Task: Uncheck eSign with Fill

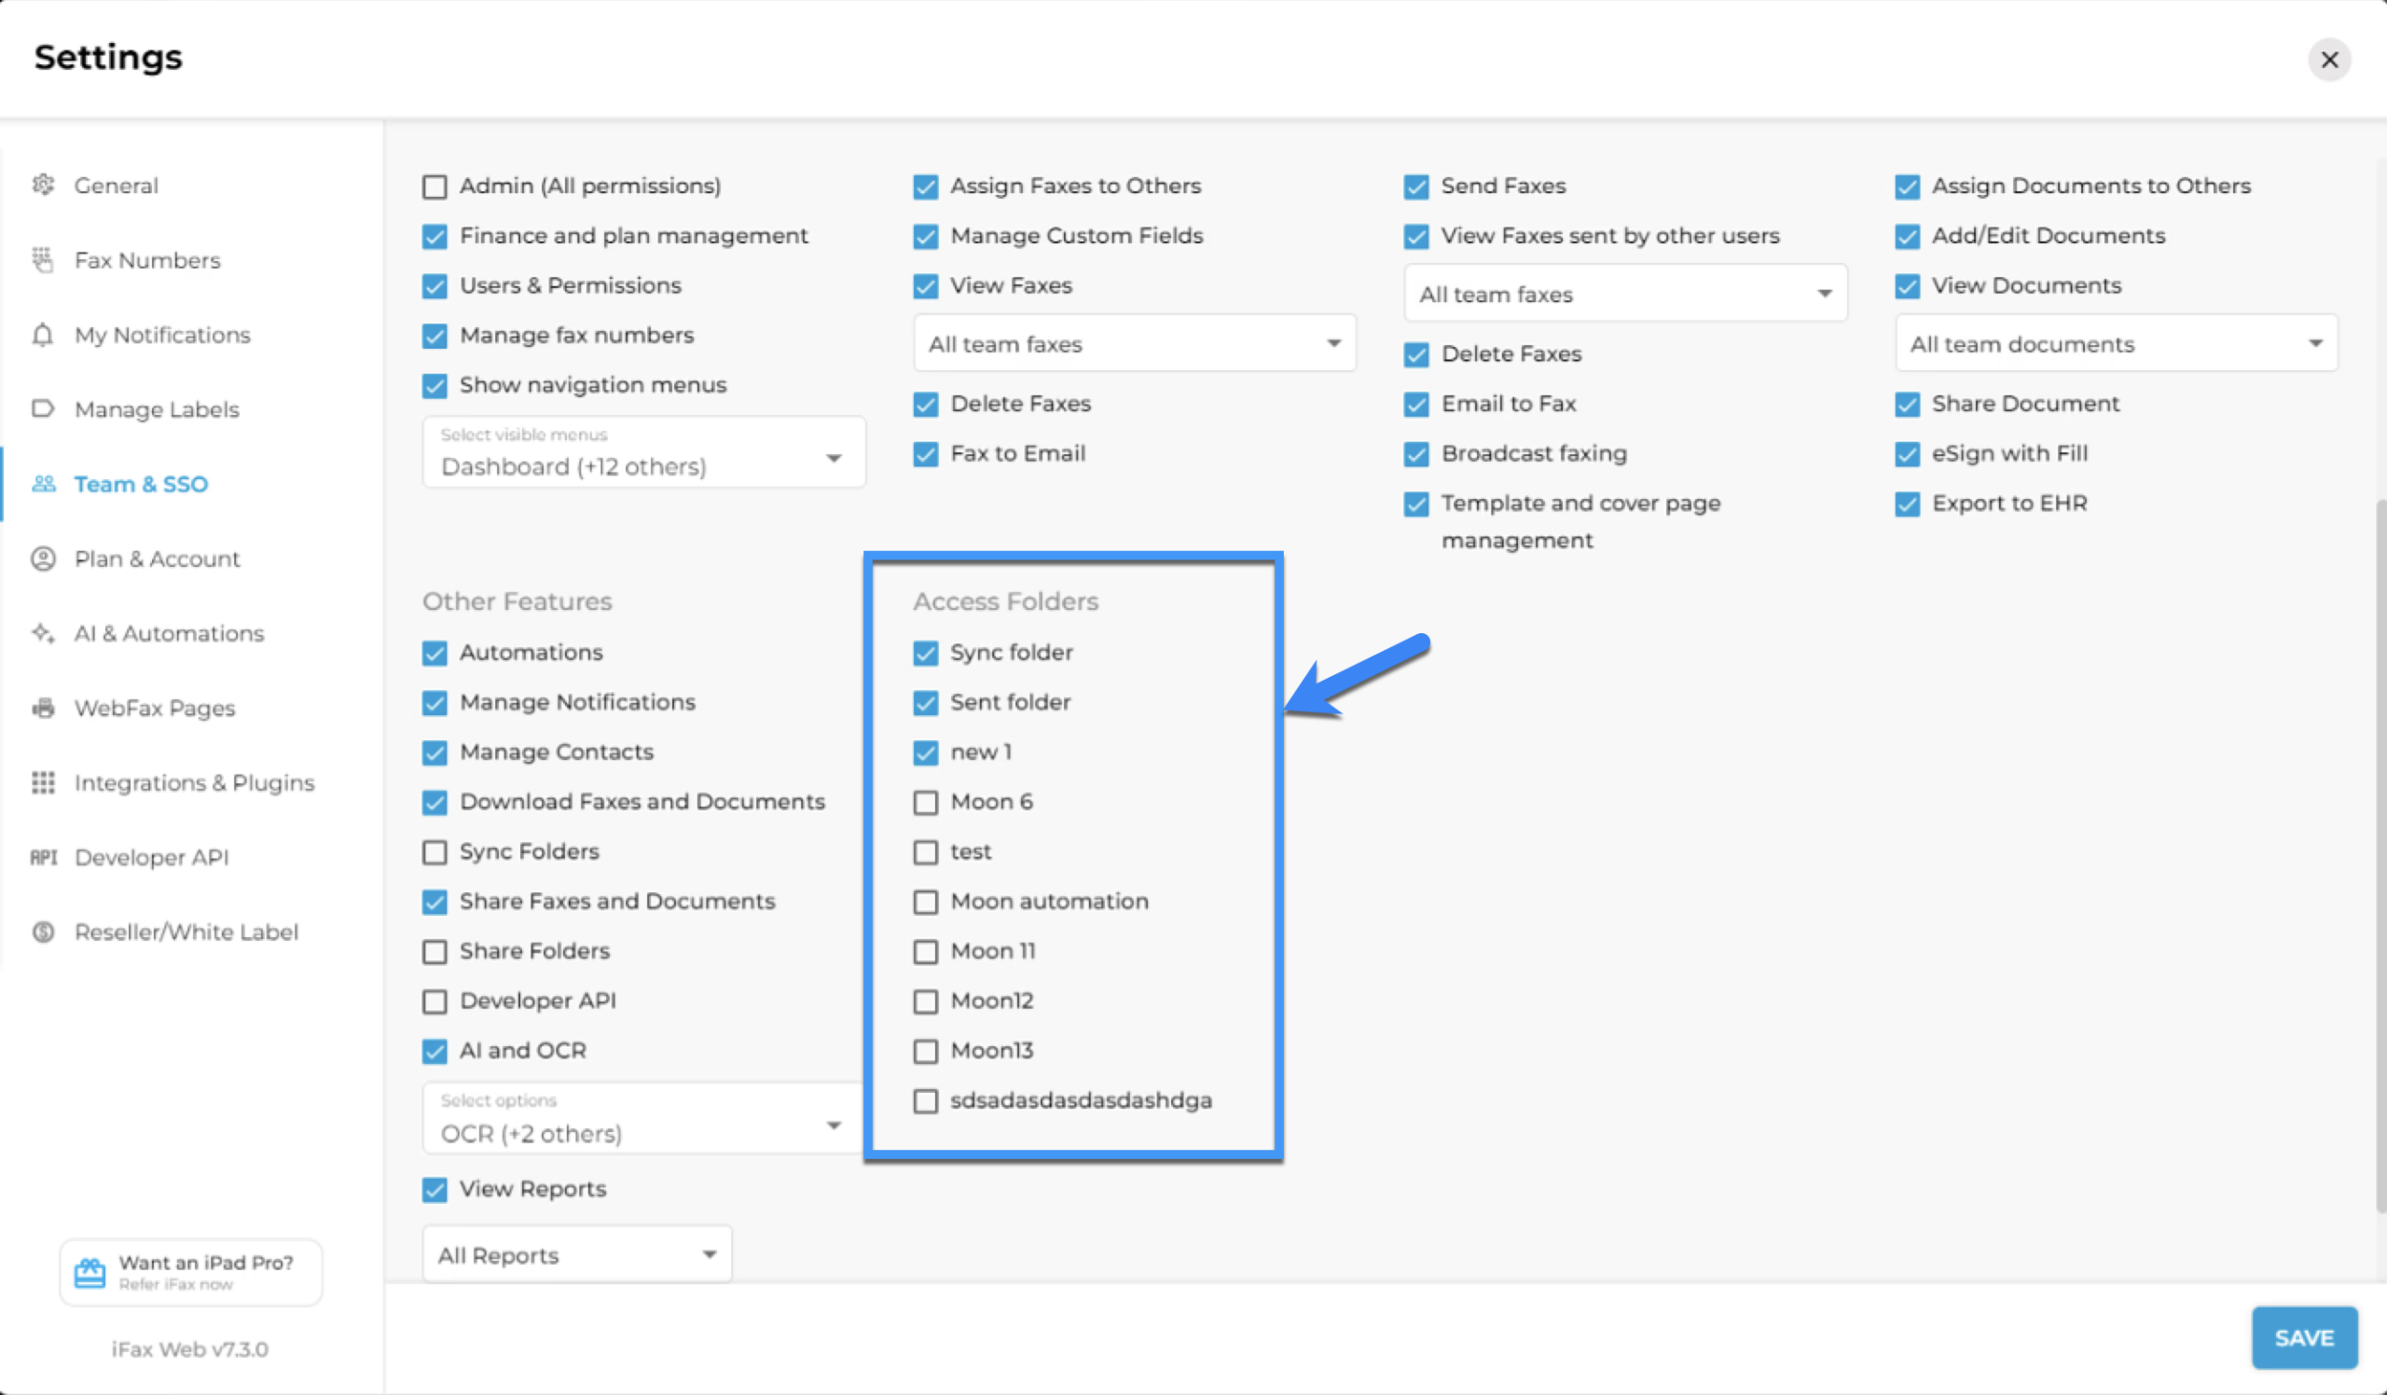Action: [x=1908, y=453]
